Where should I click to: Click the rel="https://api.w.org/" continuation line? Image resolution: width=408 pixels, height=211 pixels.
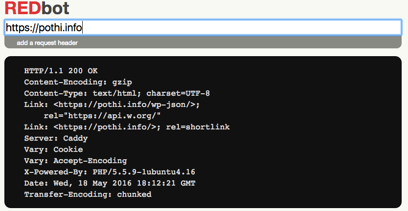[x=102, y=116]
